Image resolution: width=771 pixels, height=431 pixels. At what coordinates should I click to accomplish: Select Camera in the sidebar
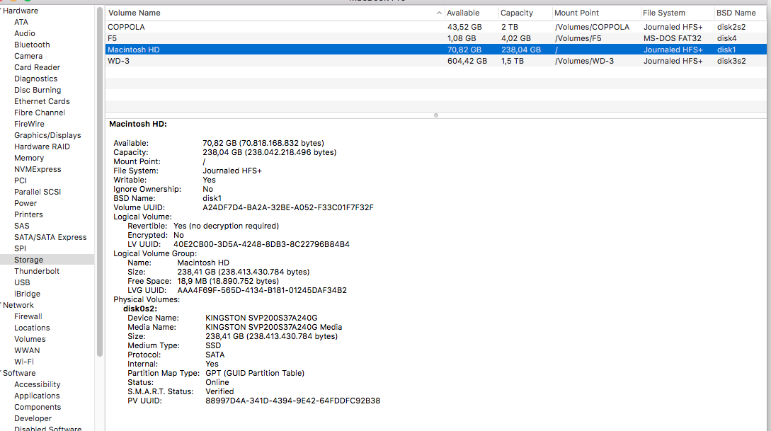point(28,56)
